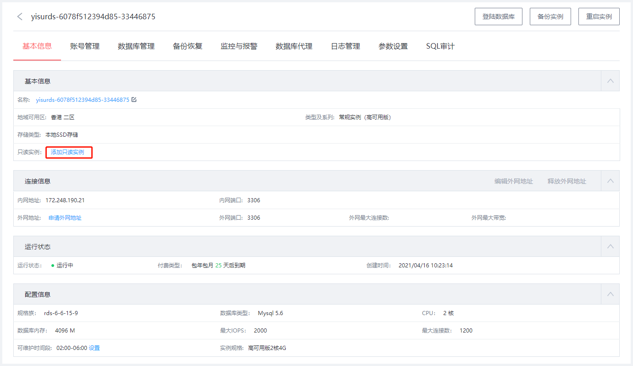Collapse the 连接信息 section

pyautogui.click(x=610, y=181)
